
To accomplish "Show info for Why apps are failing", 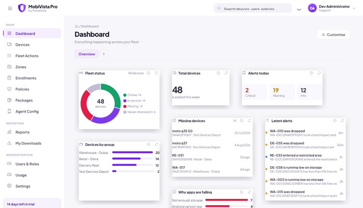I will 242,192.
